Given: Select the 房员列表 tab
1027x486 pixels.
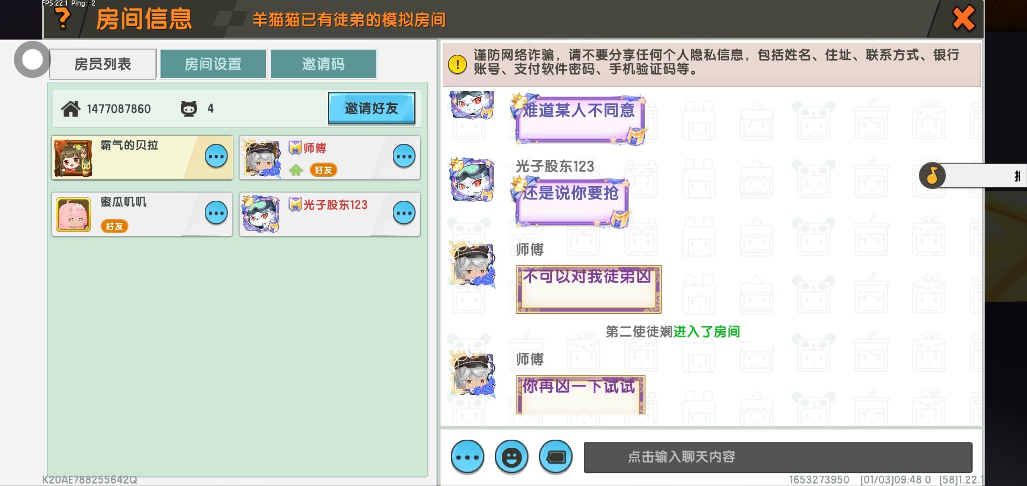Looking at the screenshot, I should coord(103,64).
